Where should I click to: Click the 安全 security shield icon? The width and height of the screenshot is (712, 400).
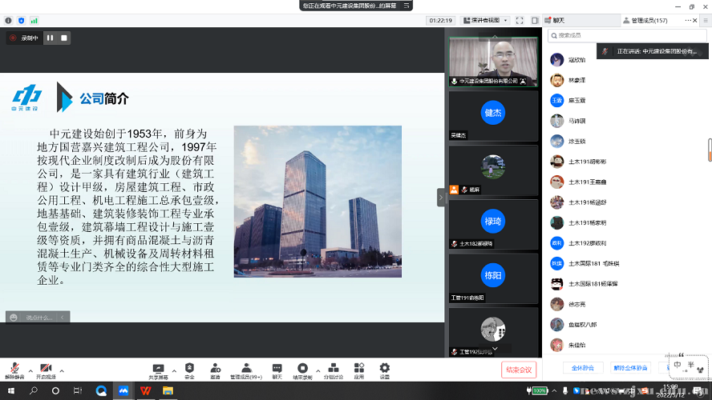[x=189, y=370]
